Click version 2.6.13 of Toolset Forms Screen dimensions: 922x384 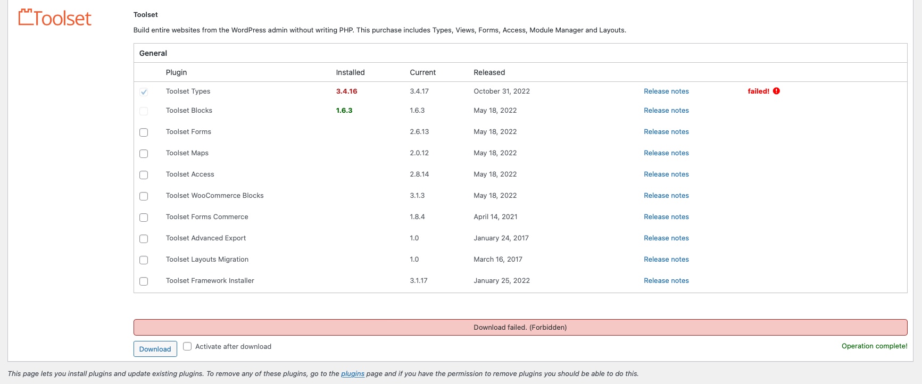pyautogui.click(x=419, y=132)
